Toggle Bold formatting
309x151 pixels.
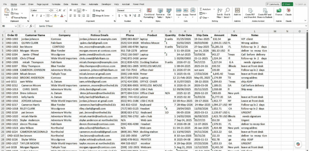33,16
